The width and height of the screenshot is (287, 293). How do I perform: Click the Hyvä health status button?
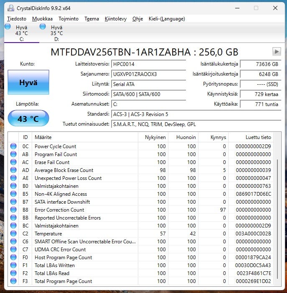[28, 82]
